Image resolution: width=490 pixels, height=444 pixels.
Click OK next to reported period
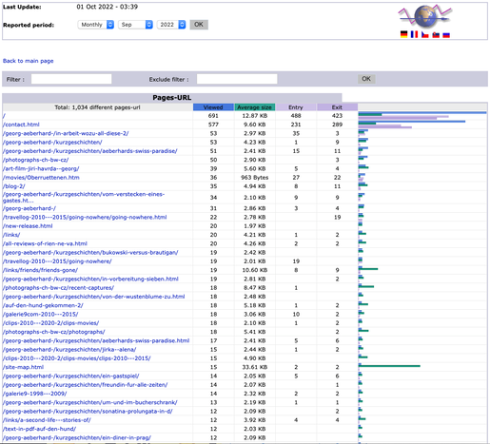pyautogui.click(x=199, y=25)
